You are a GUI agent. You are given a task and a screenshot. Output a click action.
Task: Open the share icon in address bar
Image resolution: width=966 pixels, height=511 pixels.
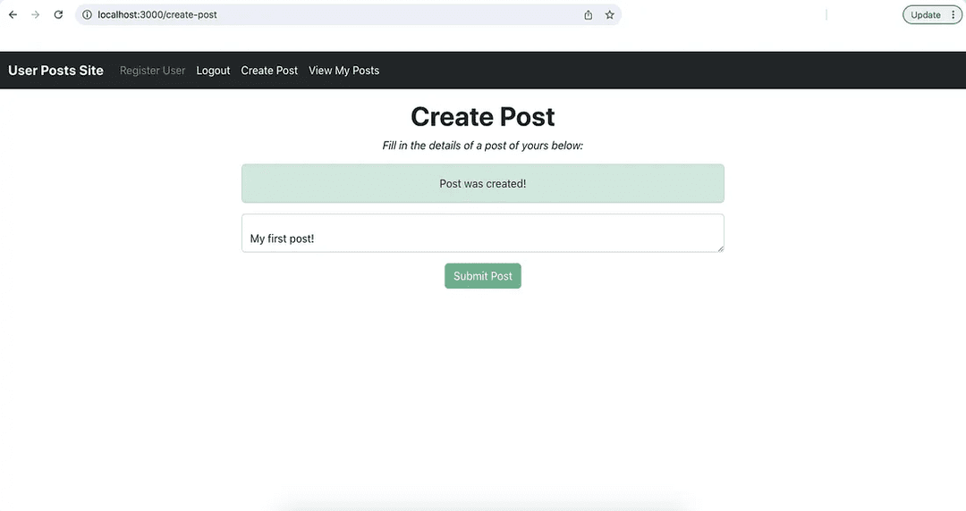coord(589,15)
